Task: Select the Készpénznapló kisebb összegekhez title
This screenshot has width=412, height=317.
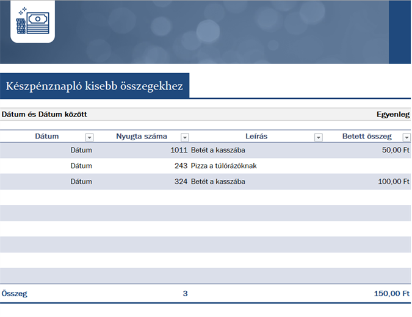Action: click(95, 86)
